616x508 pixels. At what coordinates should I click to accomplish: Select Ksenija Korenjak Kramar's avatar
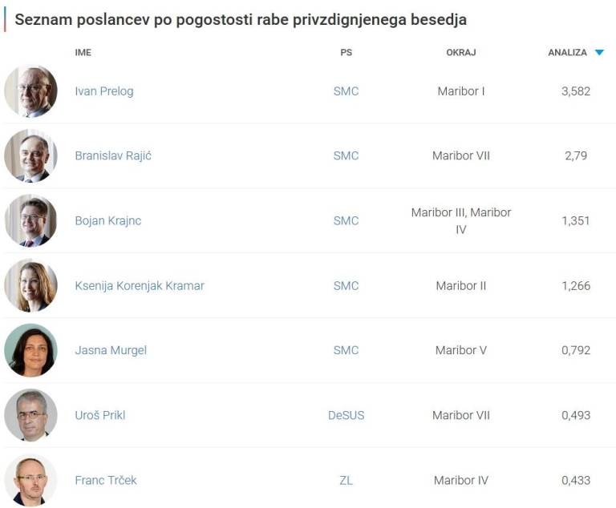click(30, 285)
